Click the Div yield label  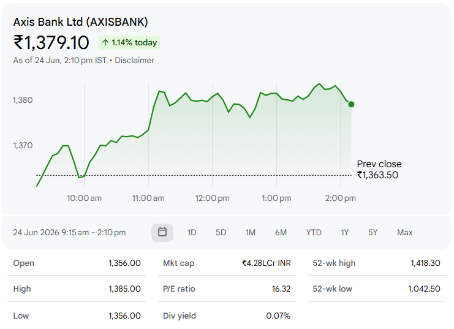(x=180, y=316)
